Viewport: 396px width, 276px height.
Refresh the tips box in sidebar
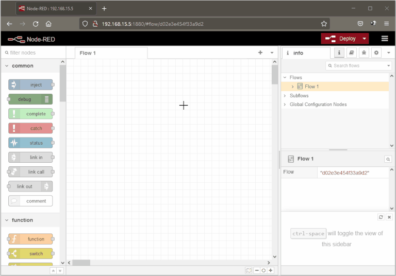pos(381,217)
